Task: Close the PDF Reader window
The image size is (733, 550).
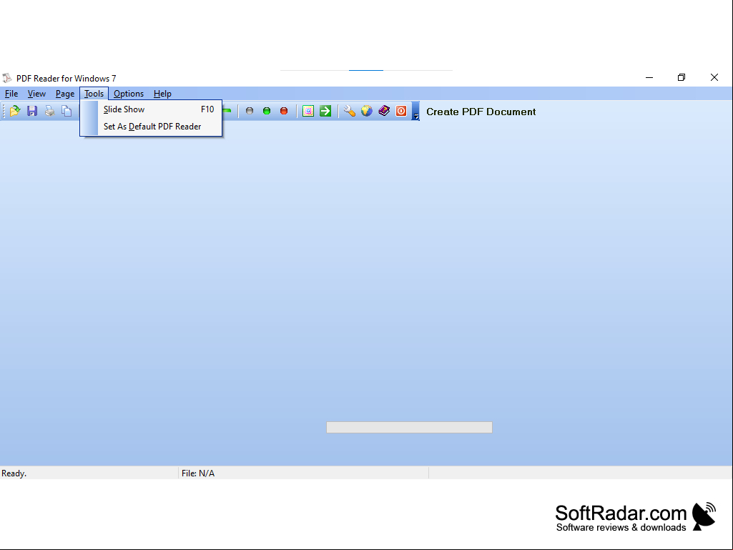Action: (714, 78)
